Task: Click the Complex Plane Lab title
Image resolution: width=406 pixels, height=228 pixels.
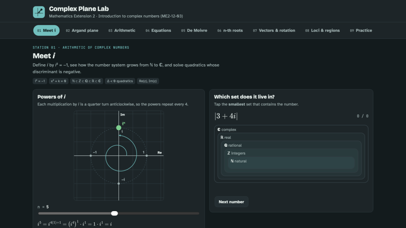Action: [x=79, y=9]
